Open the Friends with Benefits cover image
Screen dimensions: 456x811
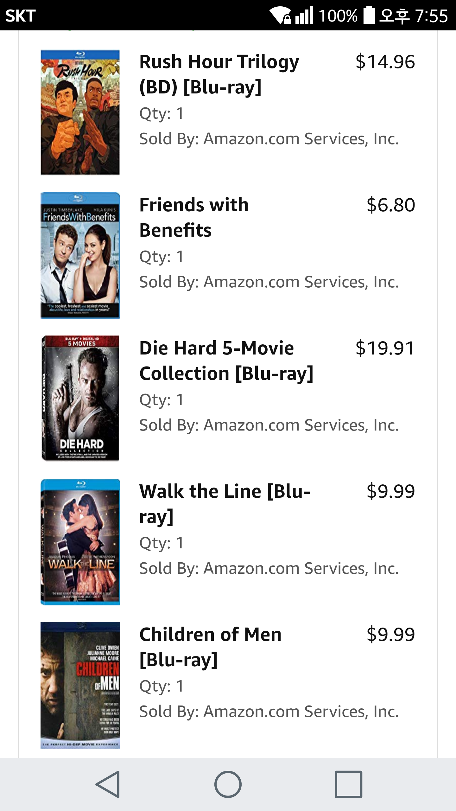80,255
